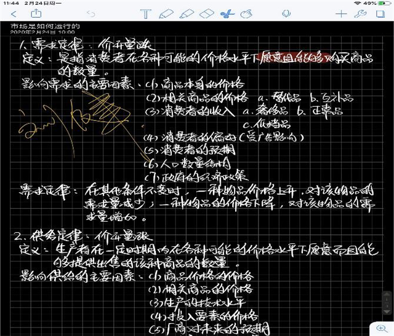This screenshot has width=394, height=336.
Task: Jump to next page with down arrow
Action: [x=387, y=311]
